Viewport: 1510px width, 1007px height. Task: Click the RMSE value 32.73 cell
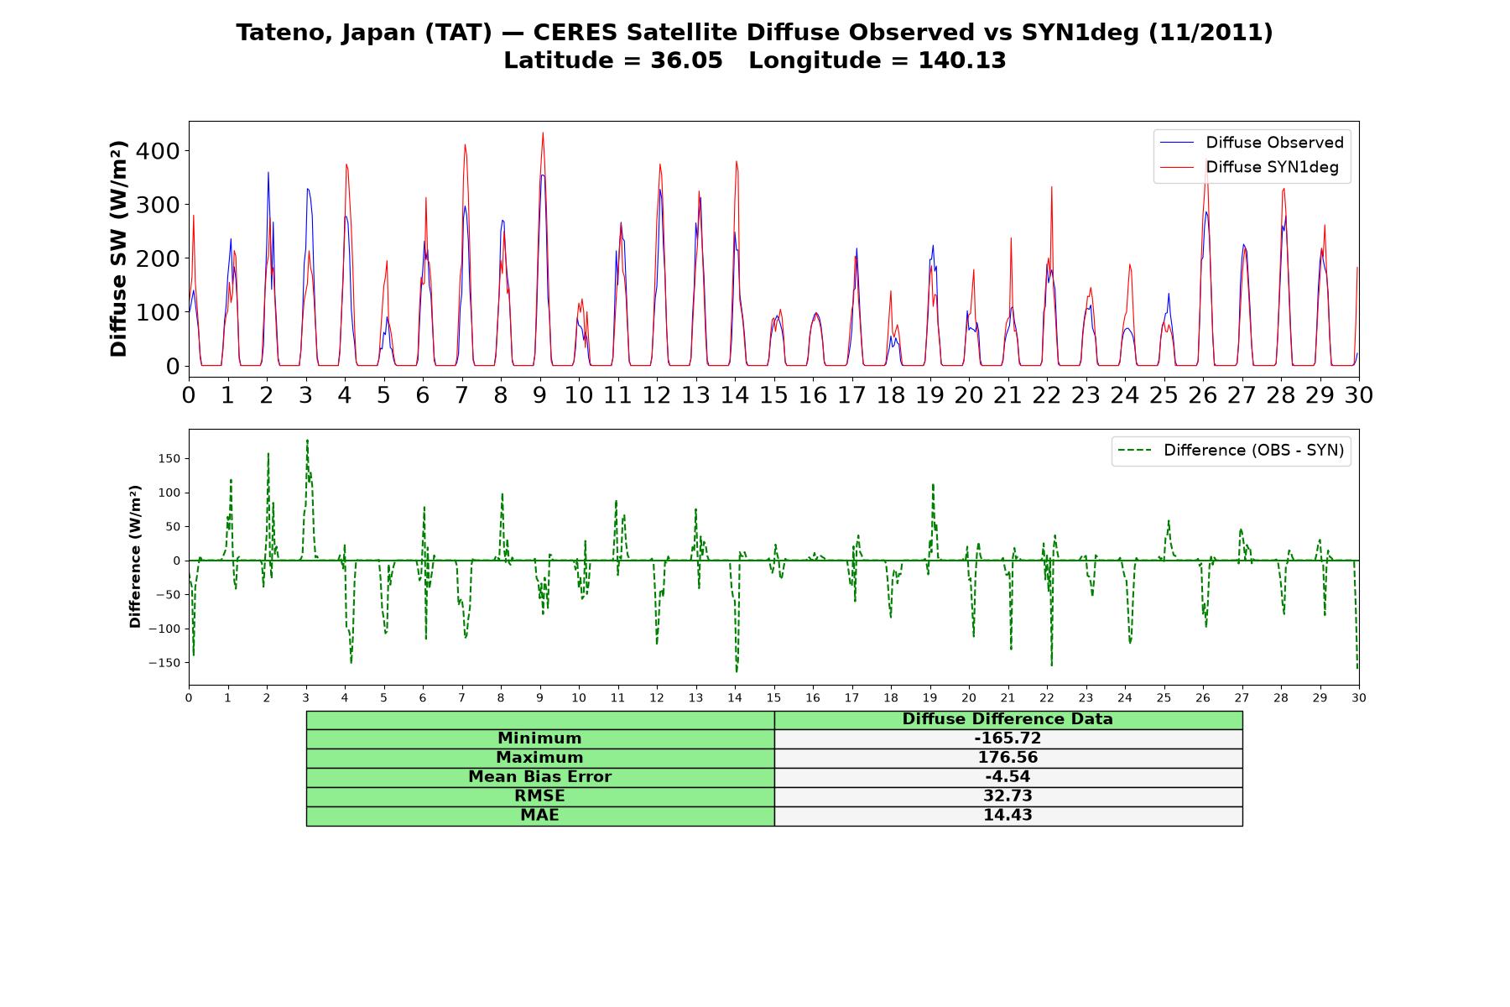coord(1008,796)
